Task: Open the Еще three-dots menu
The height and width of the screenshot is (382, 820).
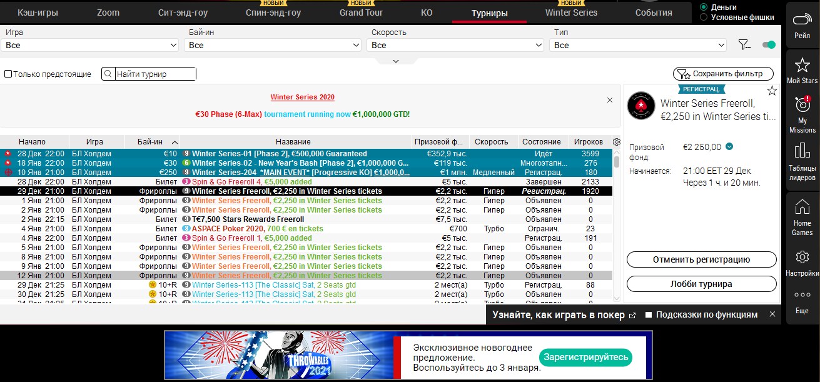Action: pos(802,295)
